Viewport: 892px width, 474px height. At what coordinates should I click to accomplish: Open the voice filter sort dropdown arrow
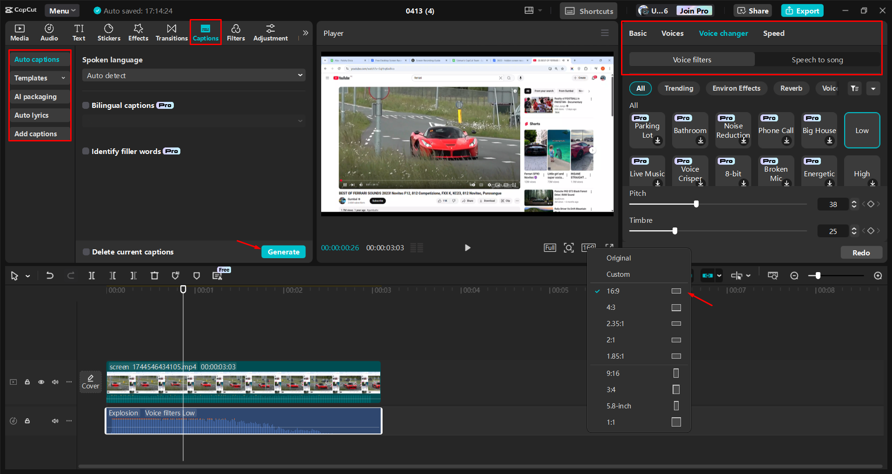click(x=873, y=88)
